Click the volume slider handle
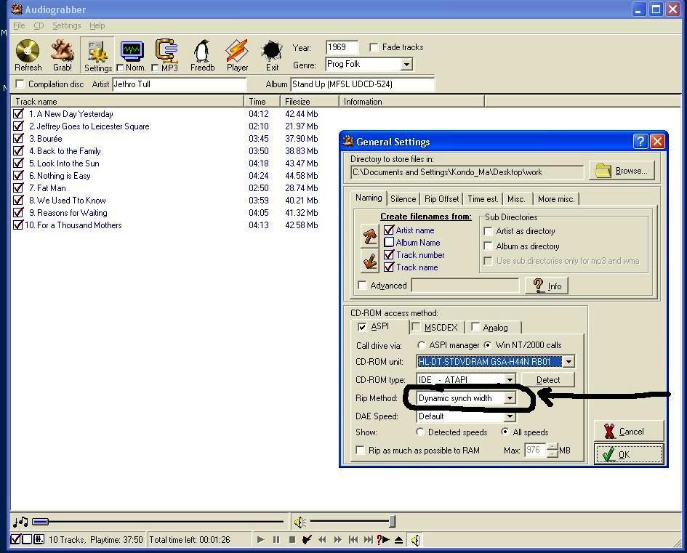Screen dimensions: 687x553 point(392,522)
